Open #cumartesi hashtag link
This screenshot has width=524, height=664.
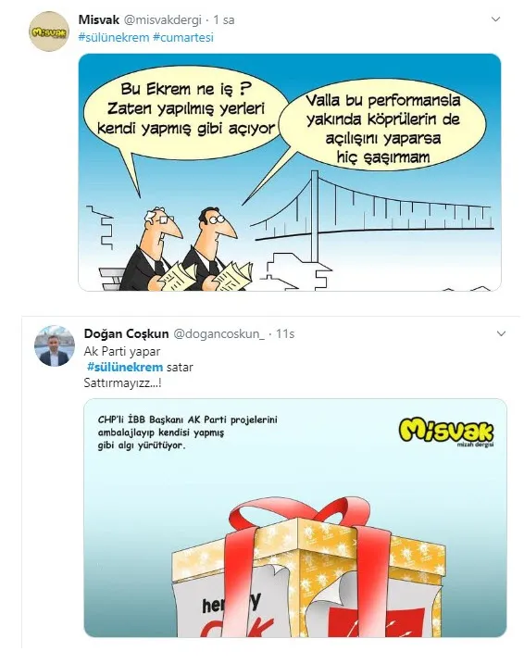coord(183,37)
